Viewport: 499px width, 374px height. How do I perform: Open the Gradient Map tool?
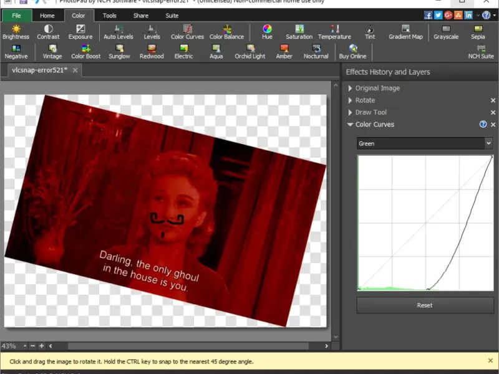coord(405,32)
